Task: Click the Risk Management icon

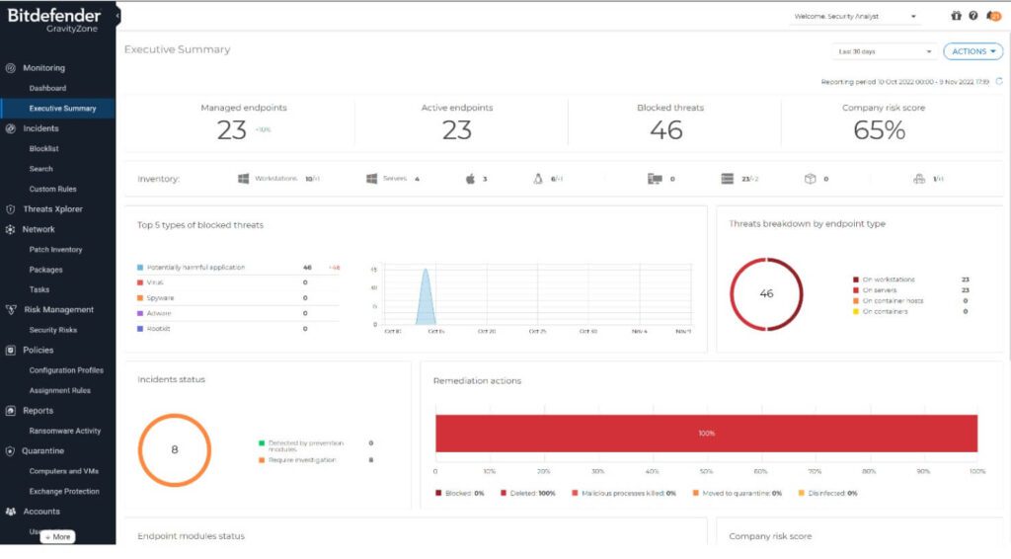Action: pos(11,309)
